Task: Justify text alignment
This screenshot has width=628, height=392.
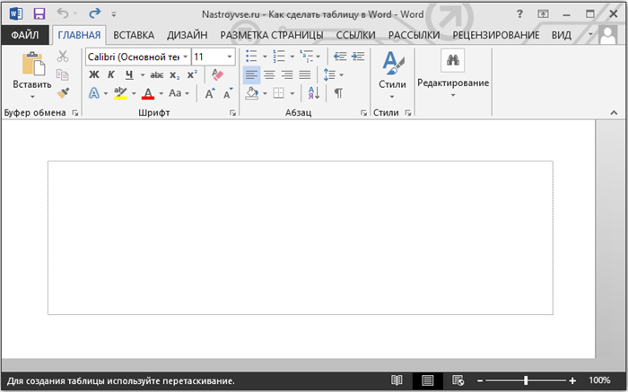Action: tap(305, 74)
